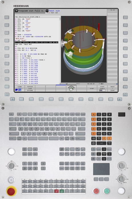This screenshot has width=132, height=199.
Task: Push the red NC stop button
Action: (96, 191)
